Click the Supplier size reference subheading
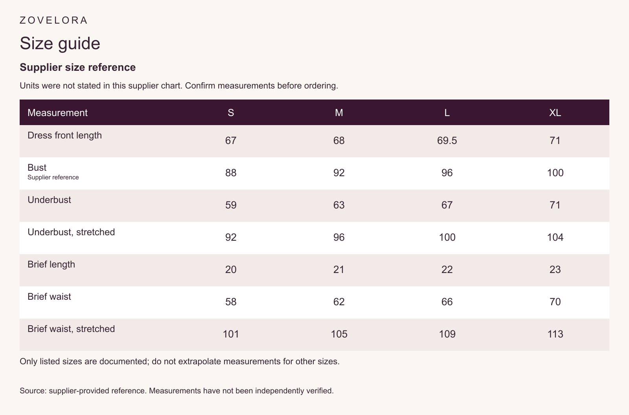Viewport: 629px width, 415px height. pyautogui.click(x=78, y=67)
